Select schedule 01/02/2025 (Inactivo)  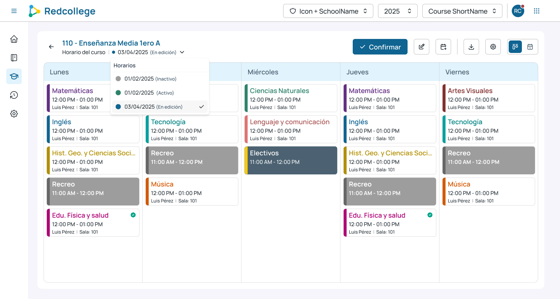160,79
